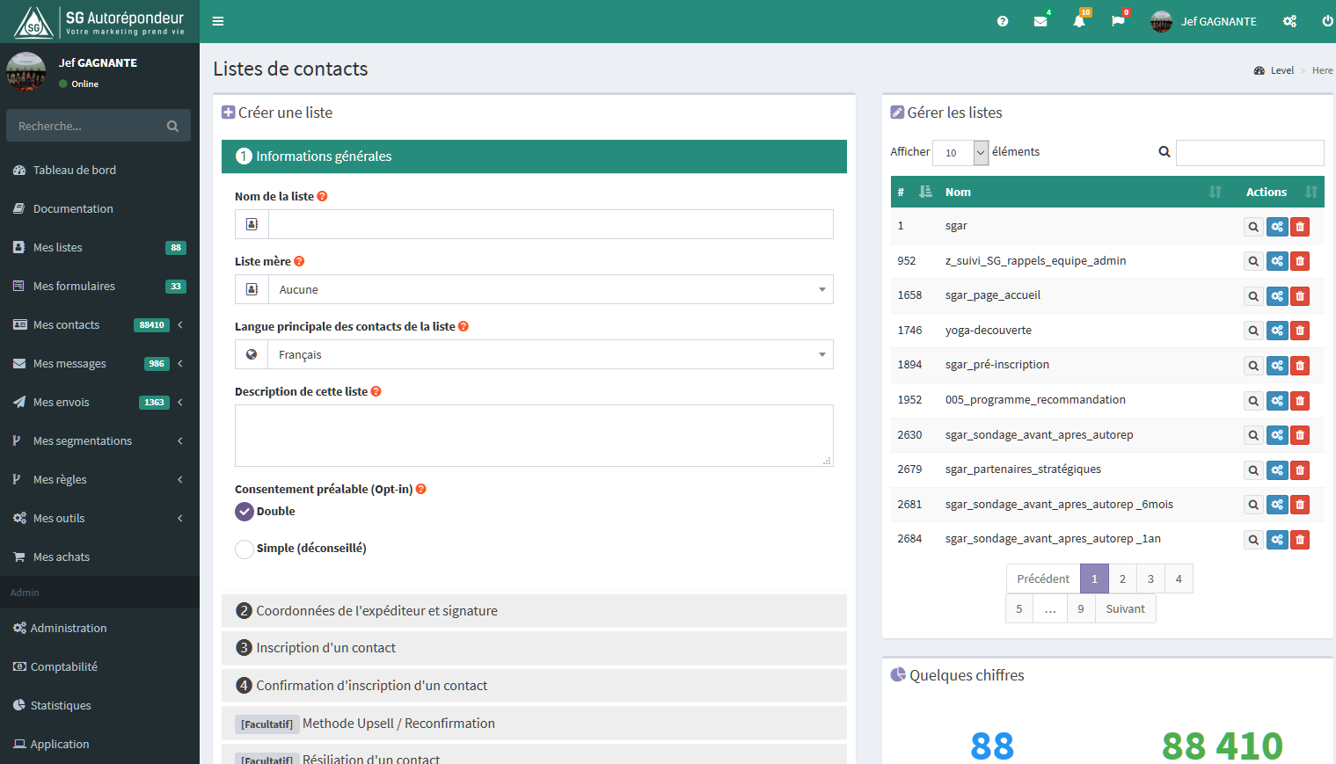This screenshot has width=1336, height=764.
Task: Expand Methode Upsell / Reconfirmation section
Action: click(x=534, y=723)
